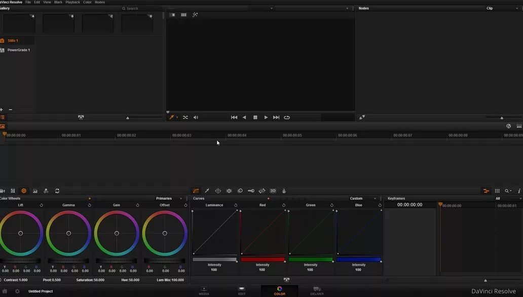Reset the Red curve
Screen dimensions: 523x297
(x=283, y=205)
